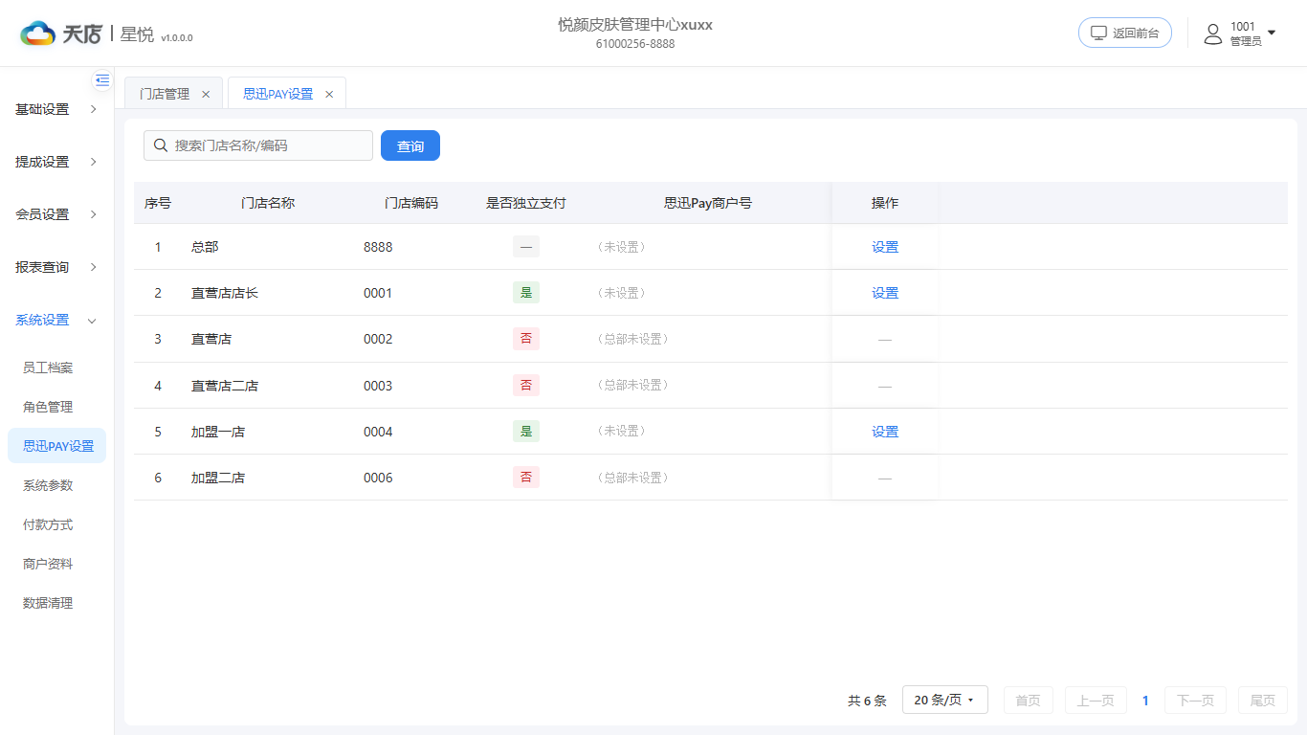Click the 门店名称 column header
The width and height of the screenshot is (1307, 735).
(x=268, y=203)
